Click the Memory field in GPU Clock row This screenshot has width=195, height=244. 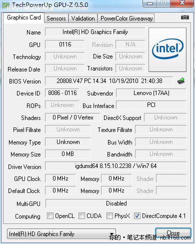(116, 178)
